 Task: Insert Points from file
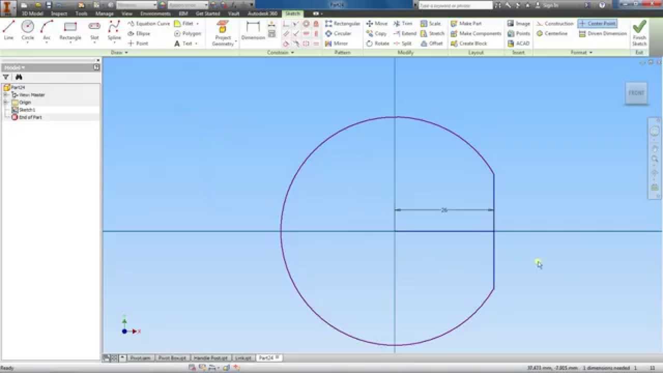pos(518,33)
